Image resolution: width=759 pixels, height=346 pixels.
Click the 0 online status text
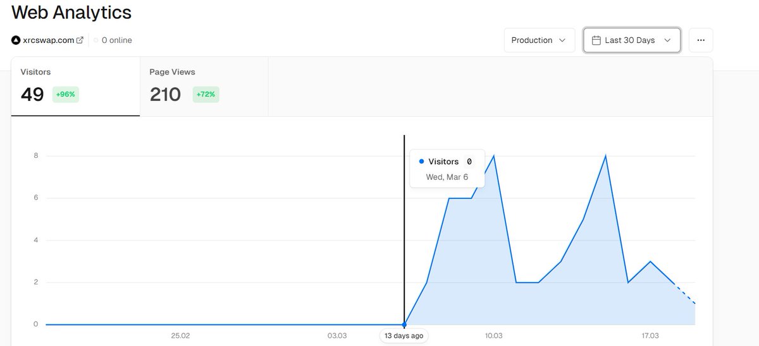pyautogui.click(x=116, y=40)
